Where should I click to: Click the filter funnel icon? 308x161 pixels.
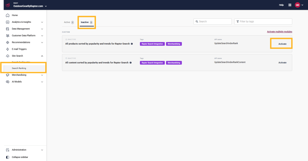coord(238,21)
